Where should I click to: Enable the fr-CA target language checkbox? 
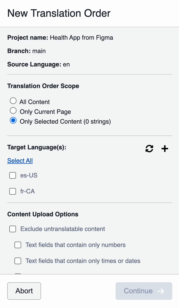[x=13, y=191]
